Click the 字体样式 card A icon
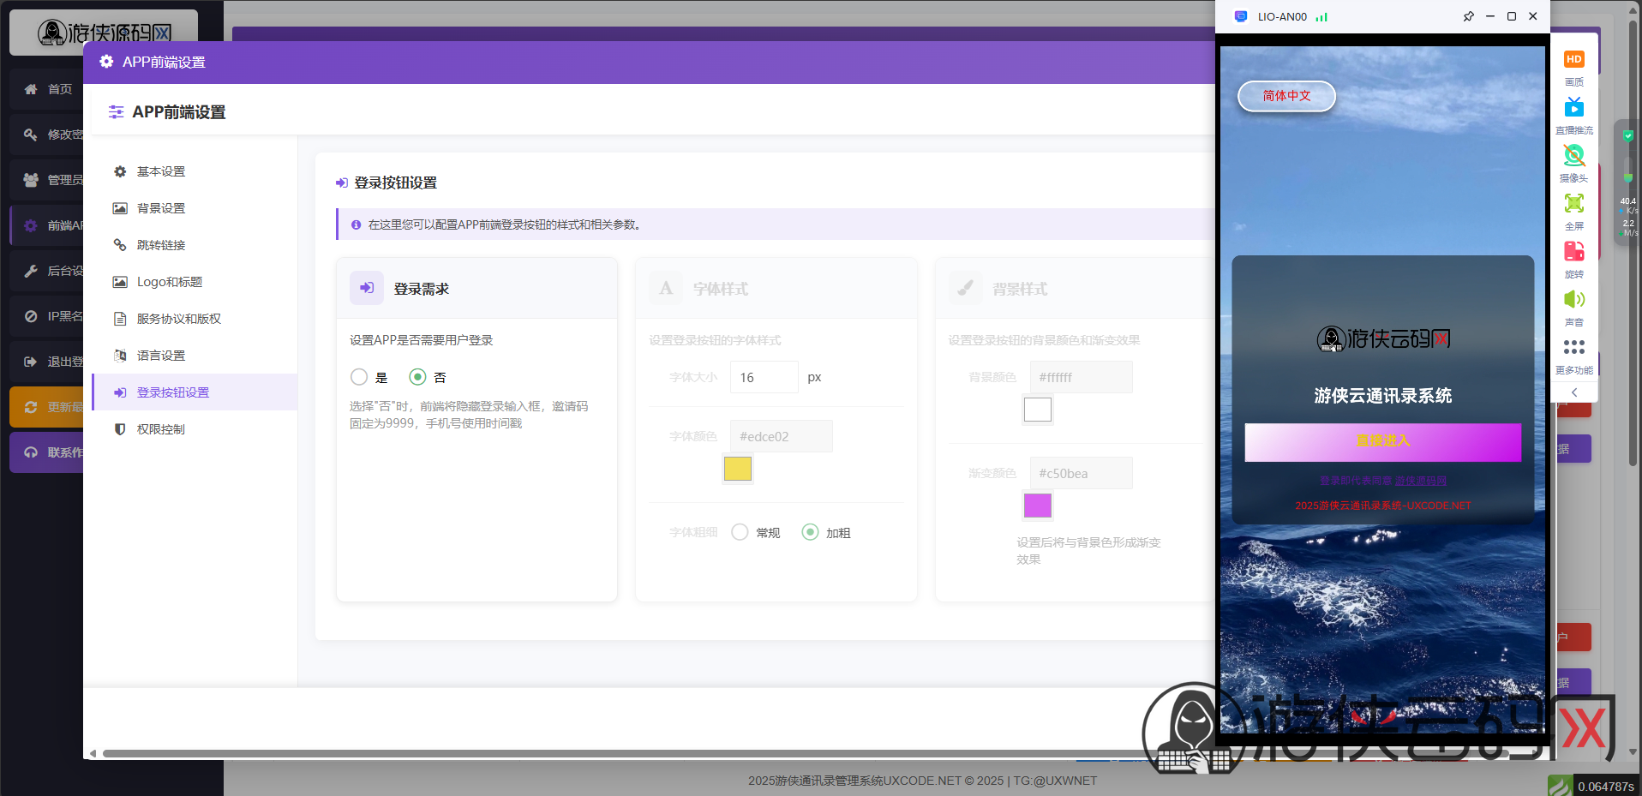This screenshot has height=796, width=1642. pyautogui.click(x=666, y=288)
